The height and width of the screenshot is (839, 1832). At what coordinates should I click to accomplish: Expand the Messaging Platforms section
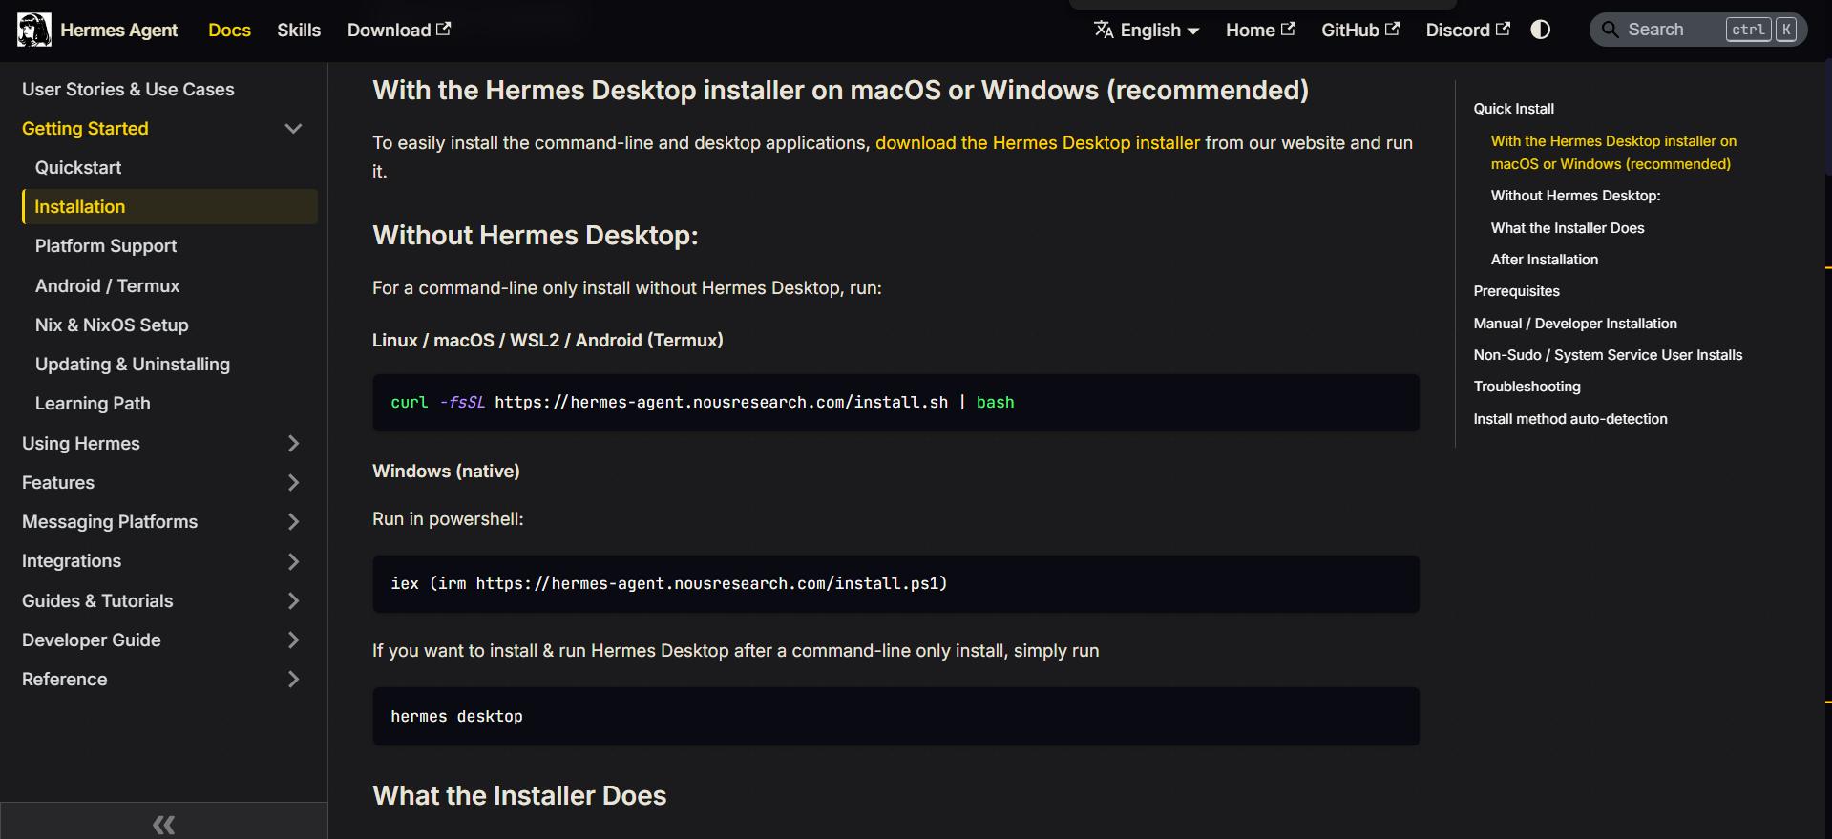(x=160, y=521)
